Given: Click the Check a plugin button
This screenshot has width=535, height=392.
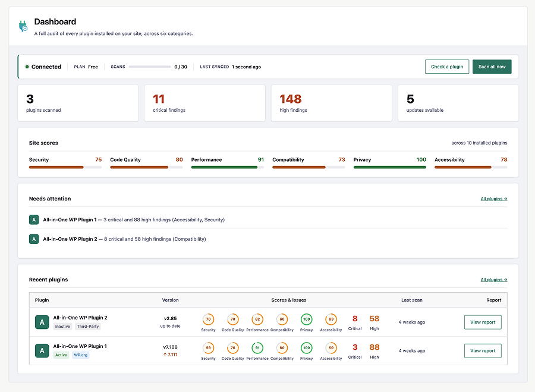Looking at the screenshot, I should 447,67.
